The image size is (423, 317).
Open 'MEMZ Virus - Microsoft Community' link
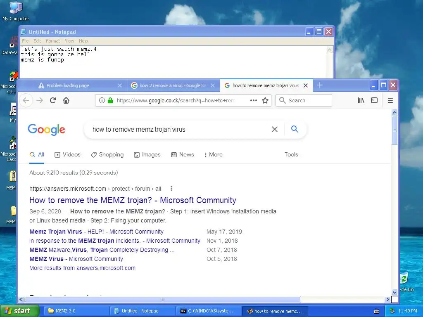(76, 259)
